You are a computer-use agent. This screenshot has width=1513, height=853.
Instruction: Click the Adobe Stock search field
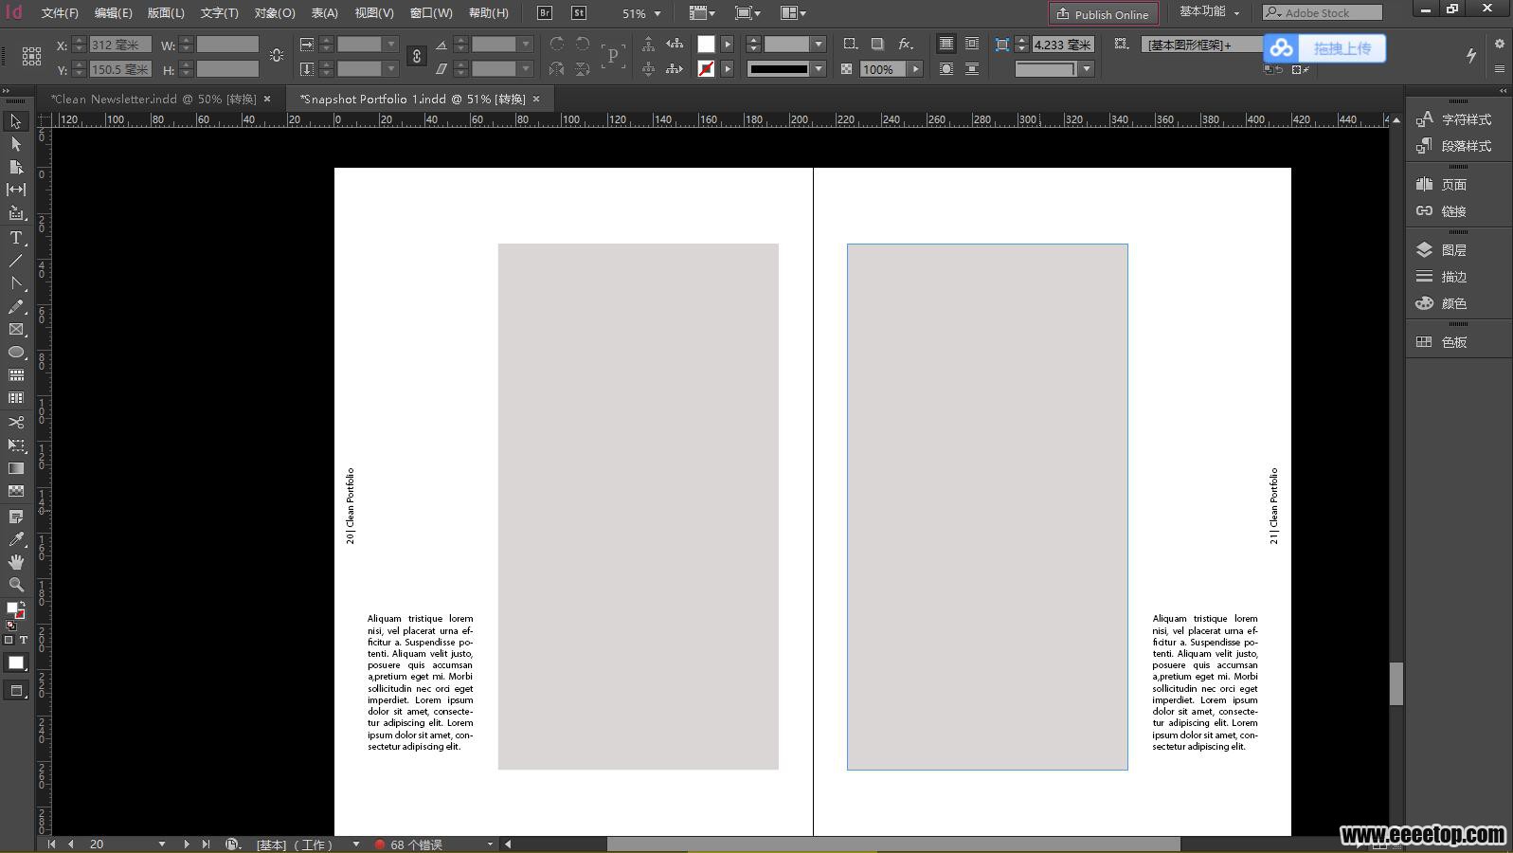point(1323,12)
